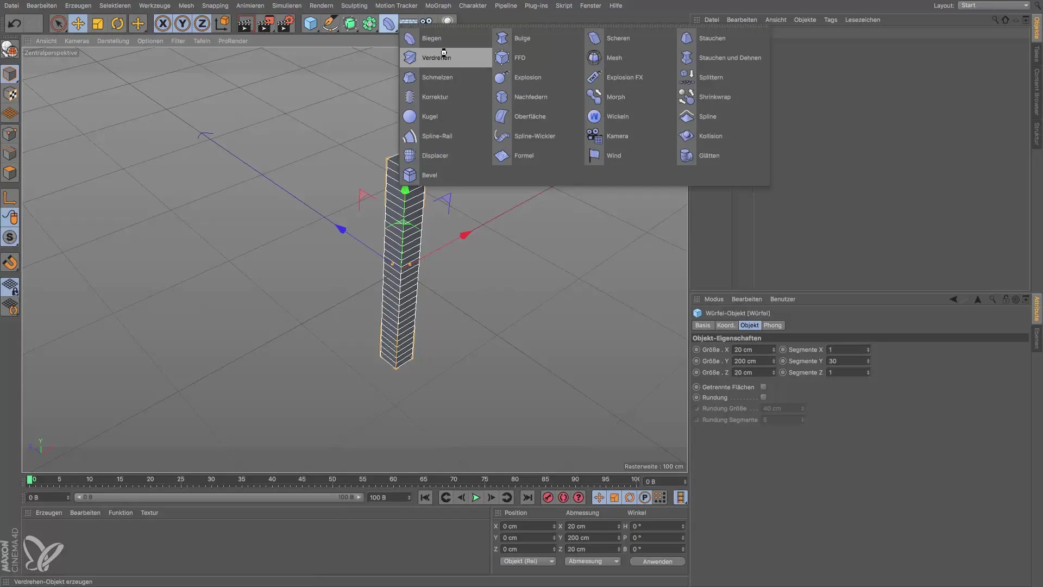Image resolution: width=1043 pixels, height=587 pixels.
Task: Step the Größe Y value spinner
Action: [x=774, y=361]
